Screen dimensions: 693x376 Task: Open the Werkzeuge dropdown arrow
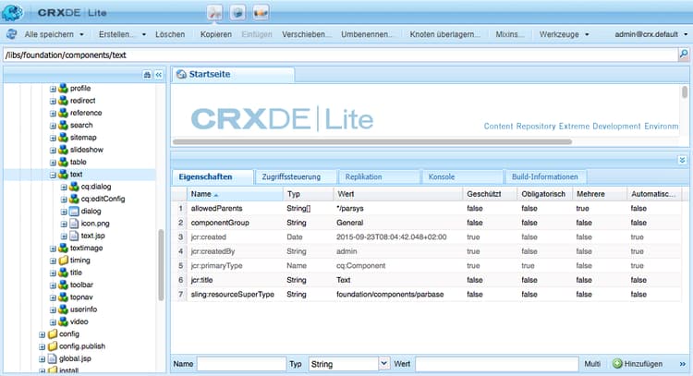coord(587,34)
